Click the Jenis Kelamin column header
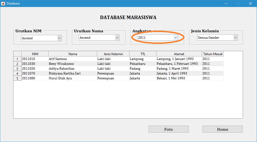 tap(113, 54)
